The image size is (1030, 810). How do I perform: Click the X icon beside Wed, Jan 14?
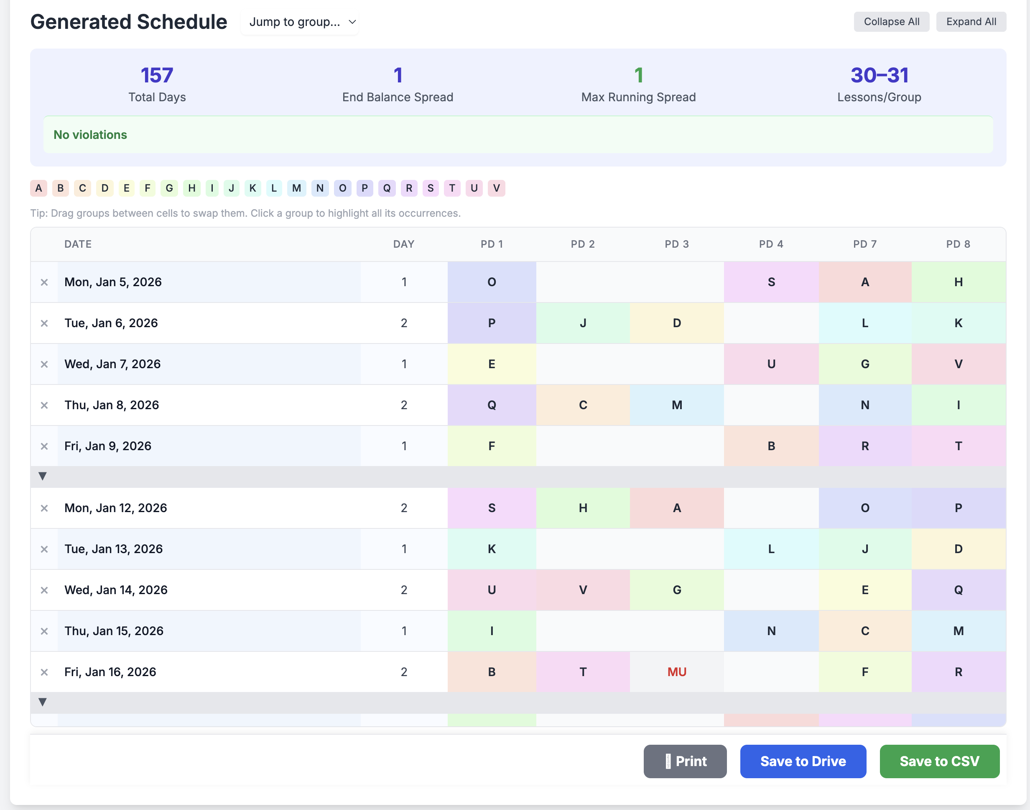(44, 590)
